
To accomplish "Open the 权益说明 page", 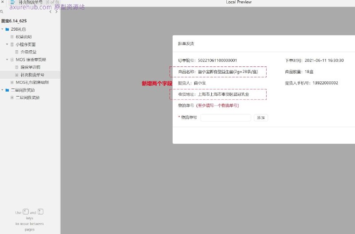I will coord(24,37).
